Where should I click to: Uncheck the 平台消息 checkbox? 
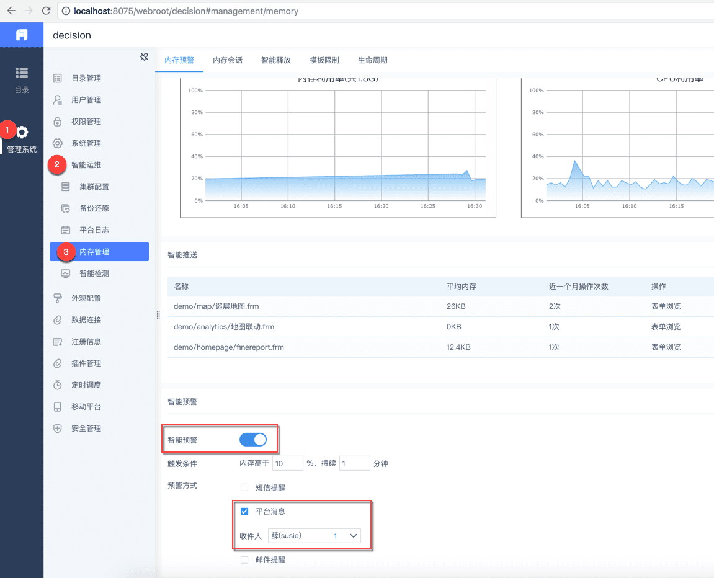[244, 512]
